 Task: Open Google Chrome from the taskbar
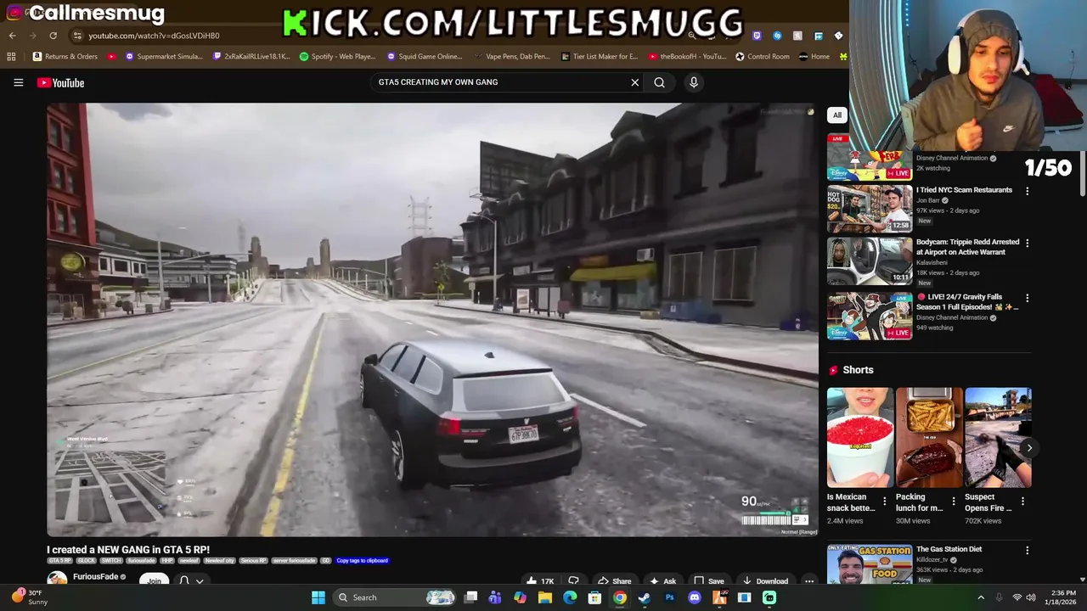[620, 597]
